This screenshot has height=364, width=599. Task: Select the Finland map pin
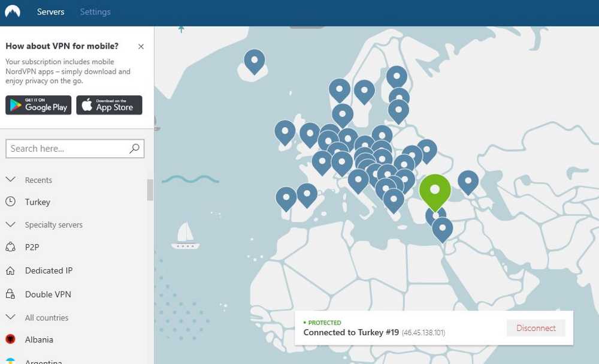click(x=397, y=77)
